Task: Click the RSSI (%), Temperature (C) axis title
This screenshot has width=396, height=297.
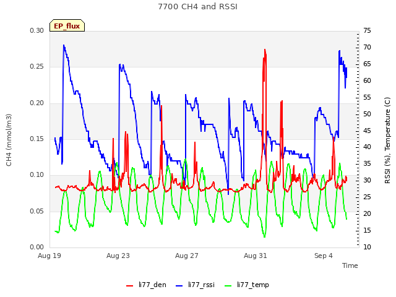Action: click(x=387, y=140)
